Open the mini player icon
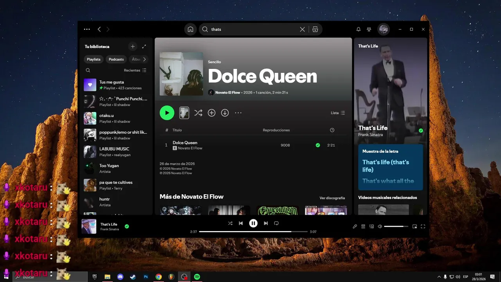Viewport: 501px width, 282px height. (x=414, y=226)
